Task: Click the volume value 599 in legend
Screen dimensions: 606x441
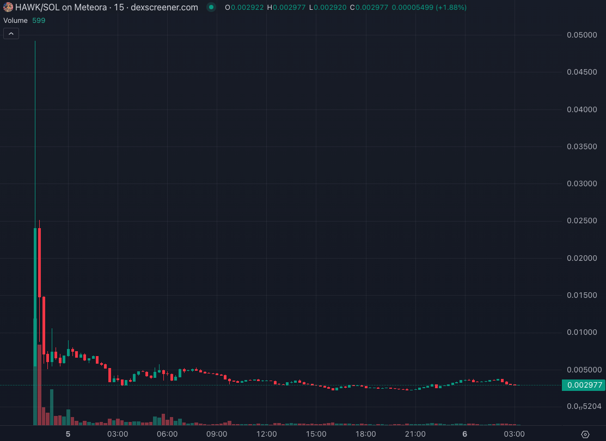Action: (39, 20)
